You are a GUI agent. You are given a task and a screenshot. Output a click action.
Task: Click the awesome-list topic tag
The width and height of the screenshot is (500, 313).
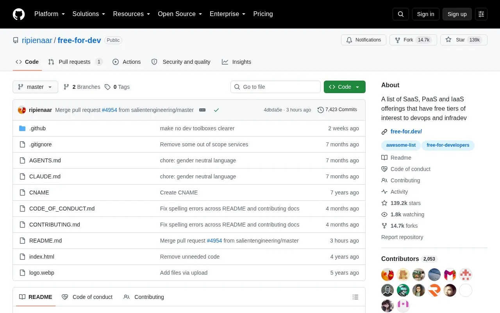[x=401, y=145]
